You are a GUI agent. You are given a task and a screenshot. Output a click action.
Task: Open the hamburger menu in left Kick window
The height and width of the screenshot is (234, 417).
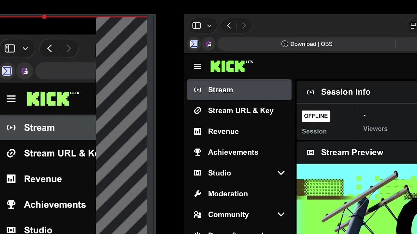11,99
